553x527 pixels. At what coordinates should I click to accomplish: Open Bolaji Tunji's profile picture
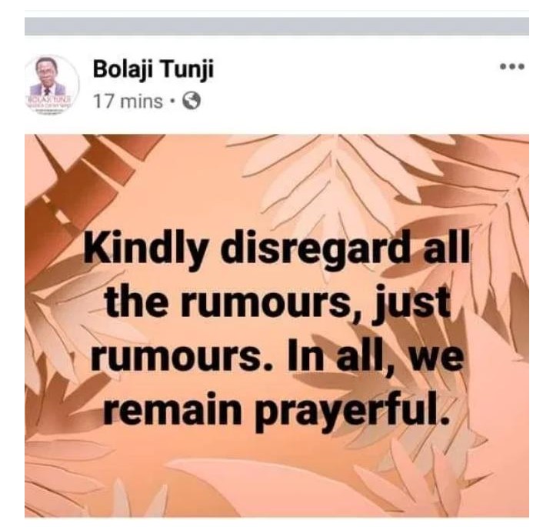tap(52, 85)
